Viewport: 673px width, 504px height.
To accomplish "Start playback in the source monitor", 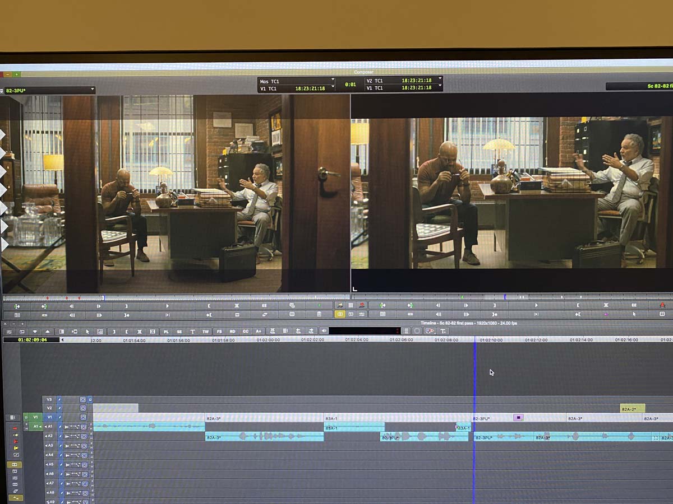I will [167, 306].
